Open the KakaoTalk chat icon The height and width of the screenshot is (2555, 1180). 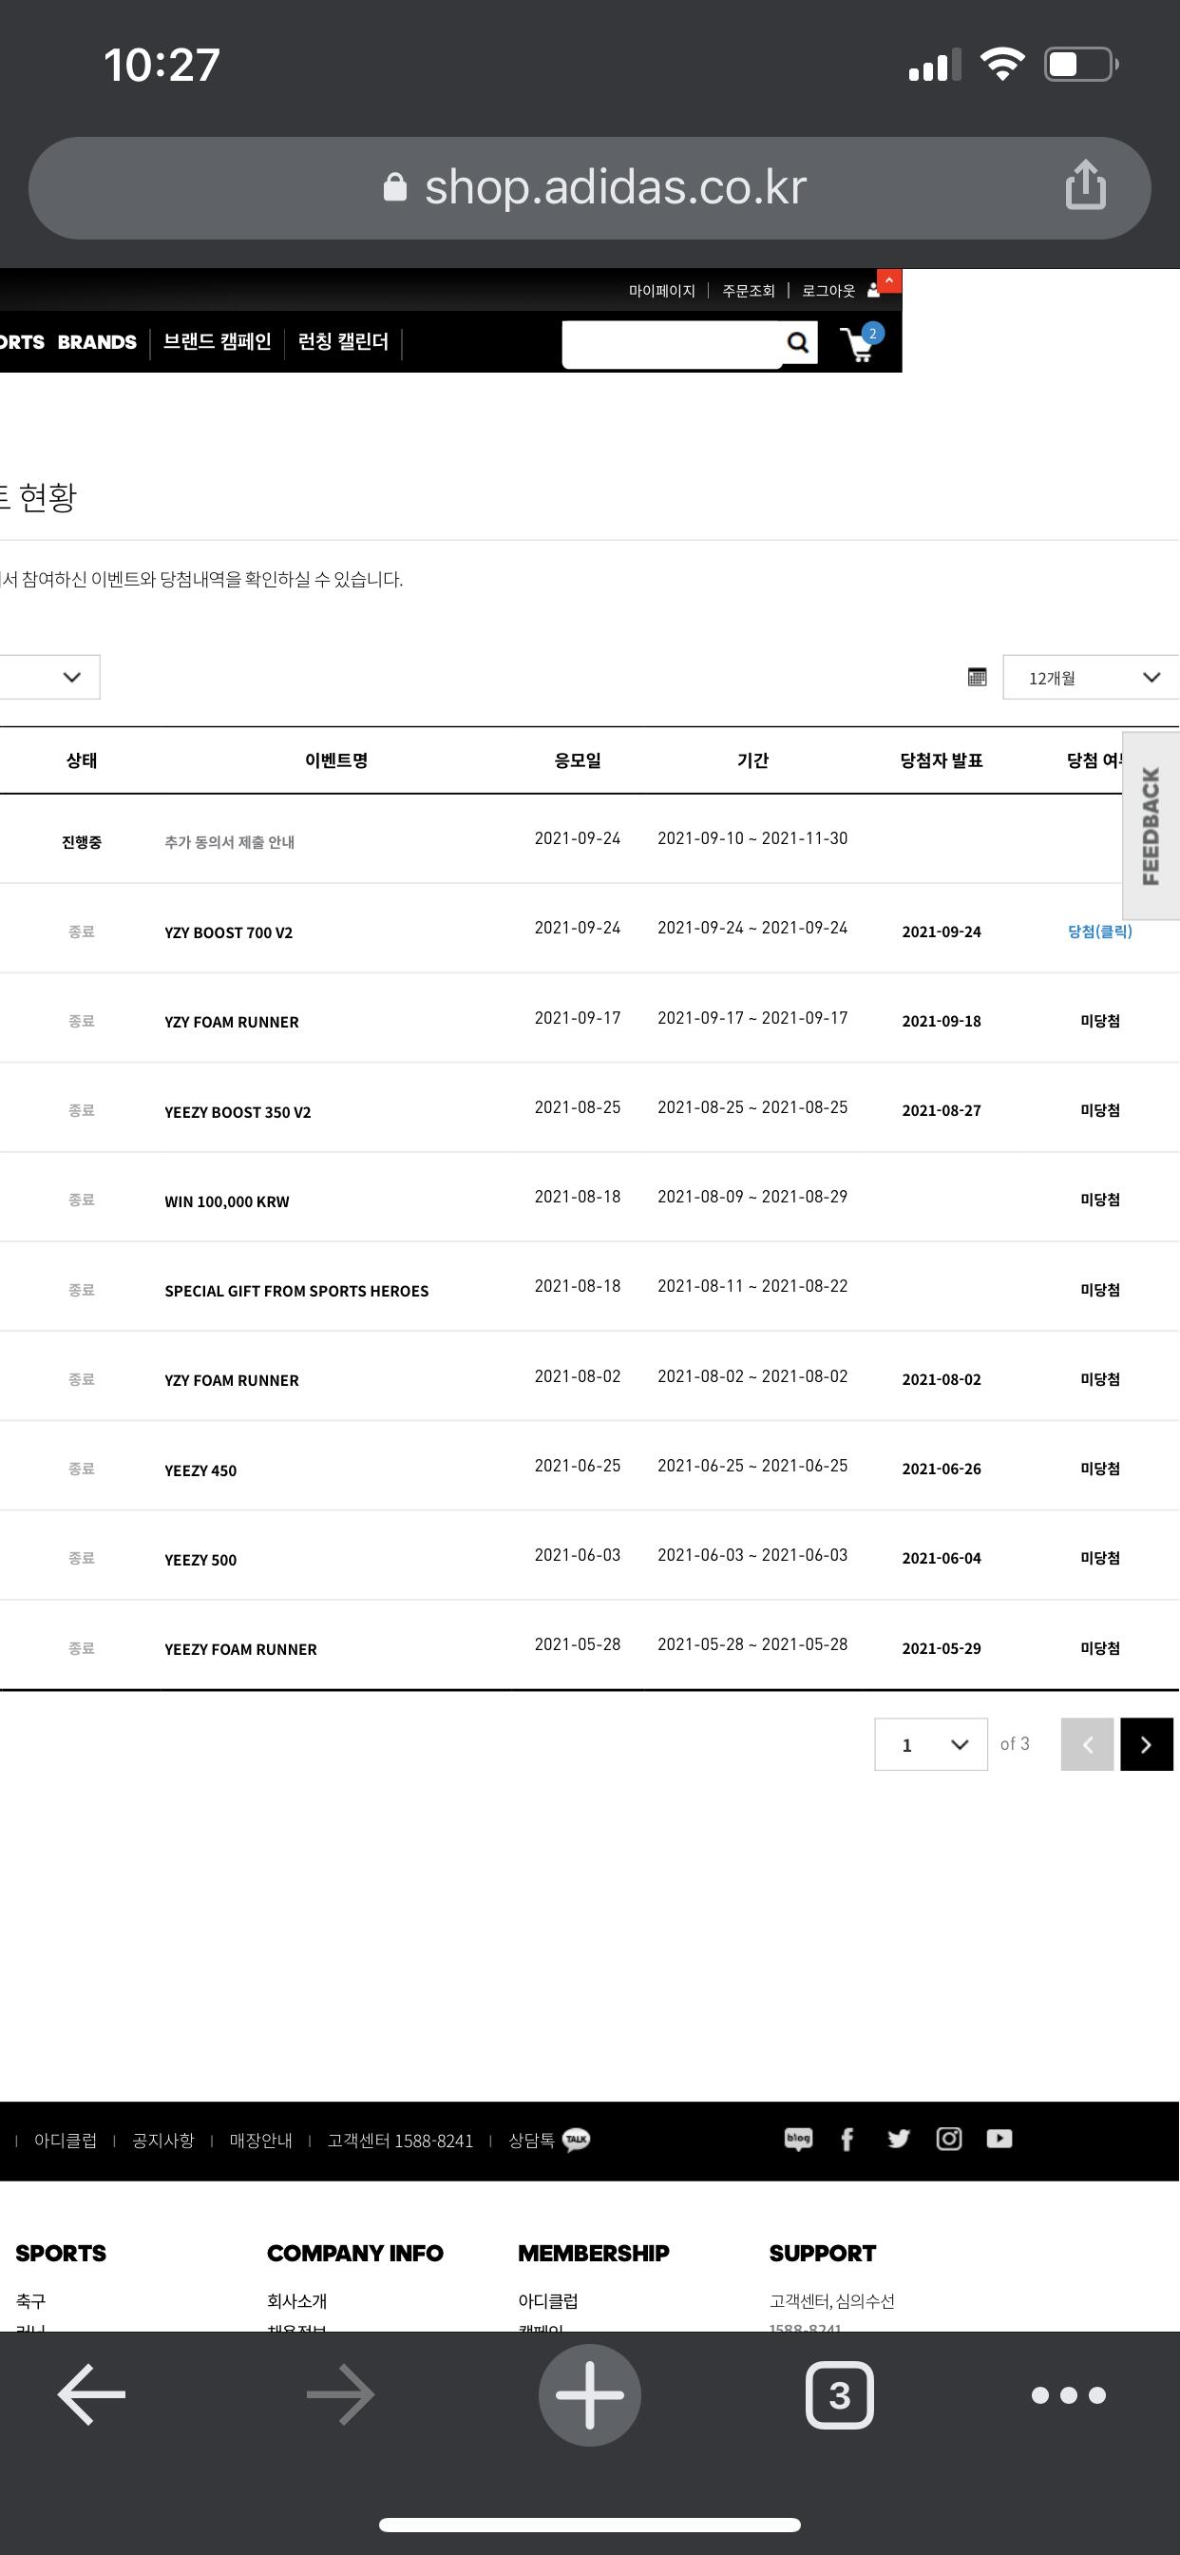pos(576,2140)
